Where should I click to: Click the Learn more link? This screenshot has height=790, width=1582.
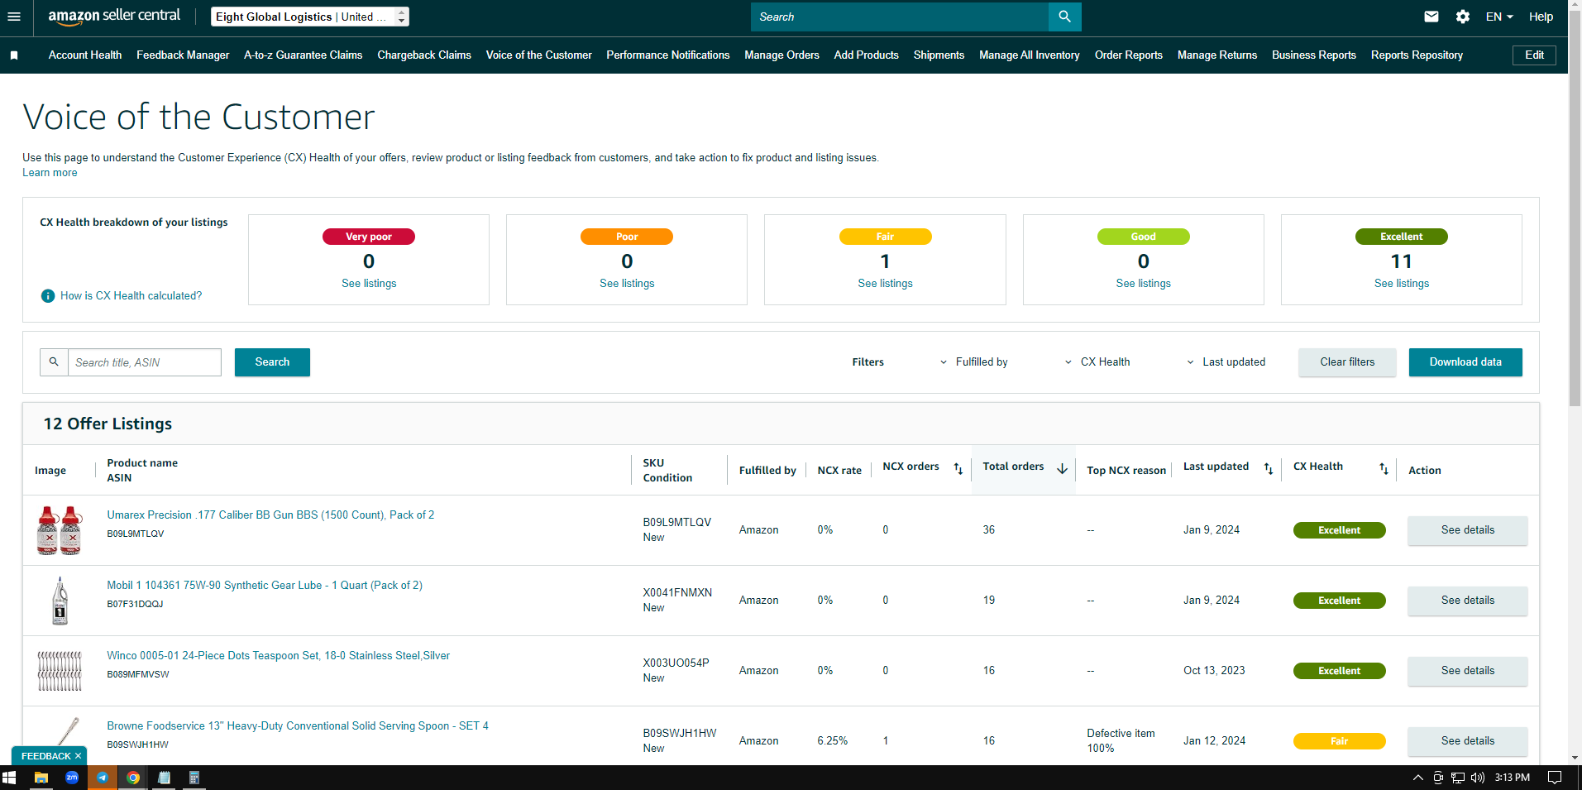point(50,173)
